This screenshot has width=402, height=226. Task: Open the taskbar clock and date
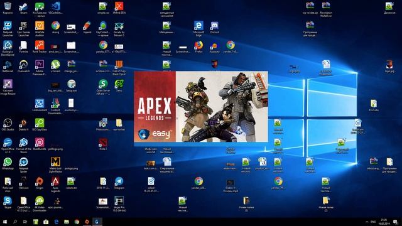tap(384, 222)
